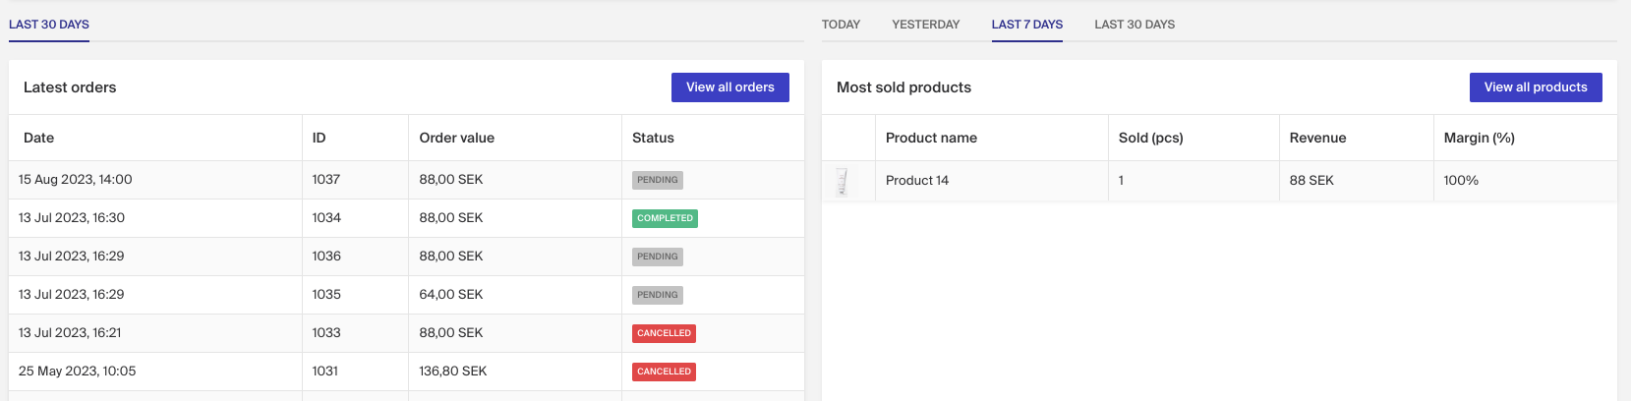
Task: Click the Latest orders heading
Action: coord(70,87)
